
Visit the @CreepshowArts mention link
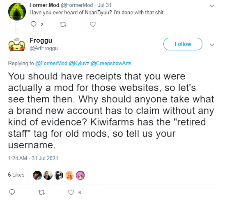coord(111,63)
